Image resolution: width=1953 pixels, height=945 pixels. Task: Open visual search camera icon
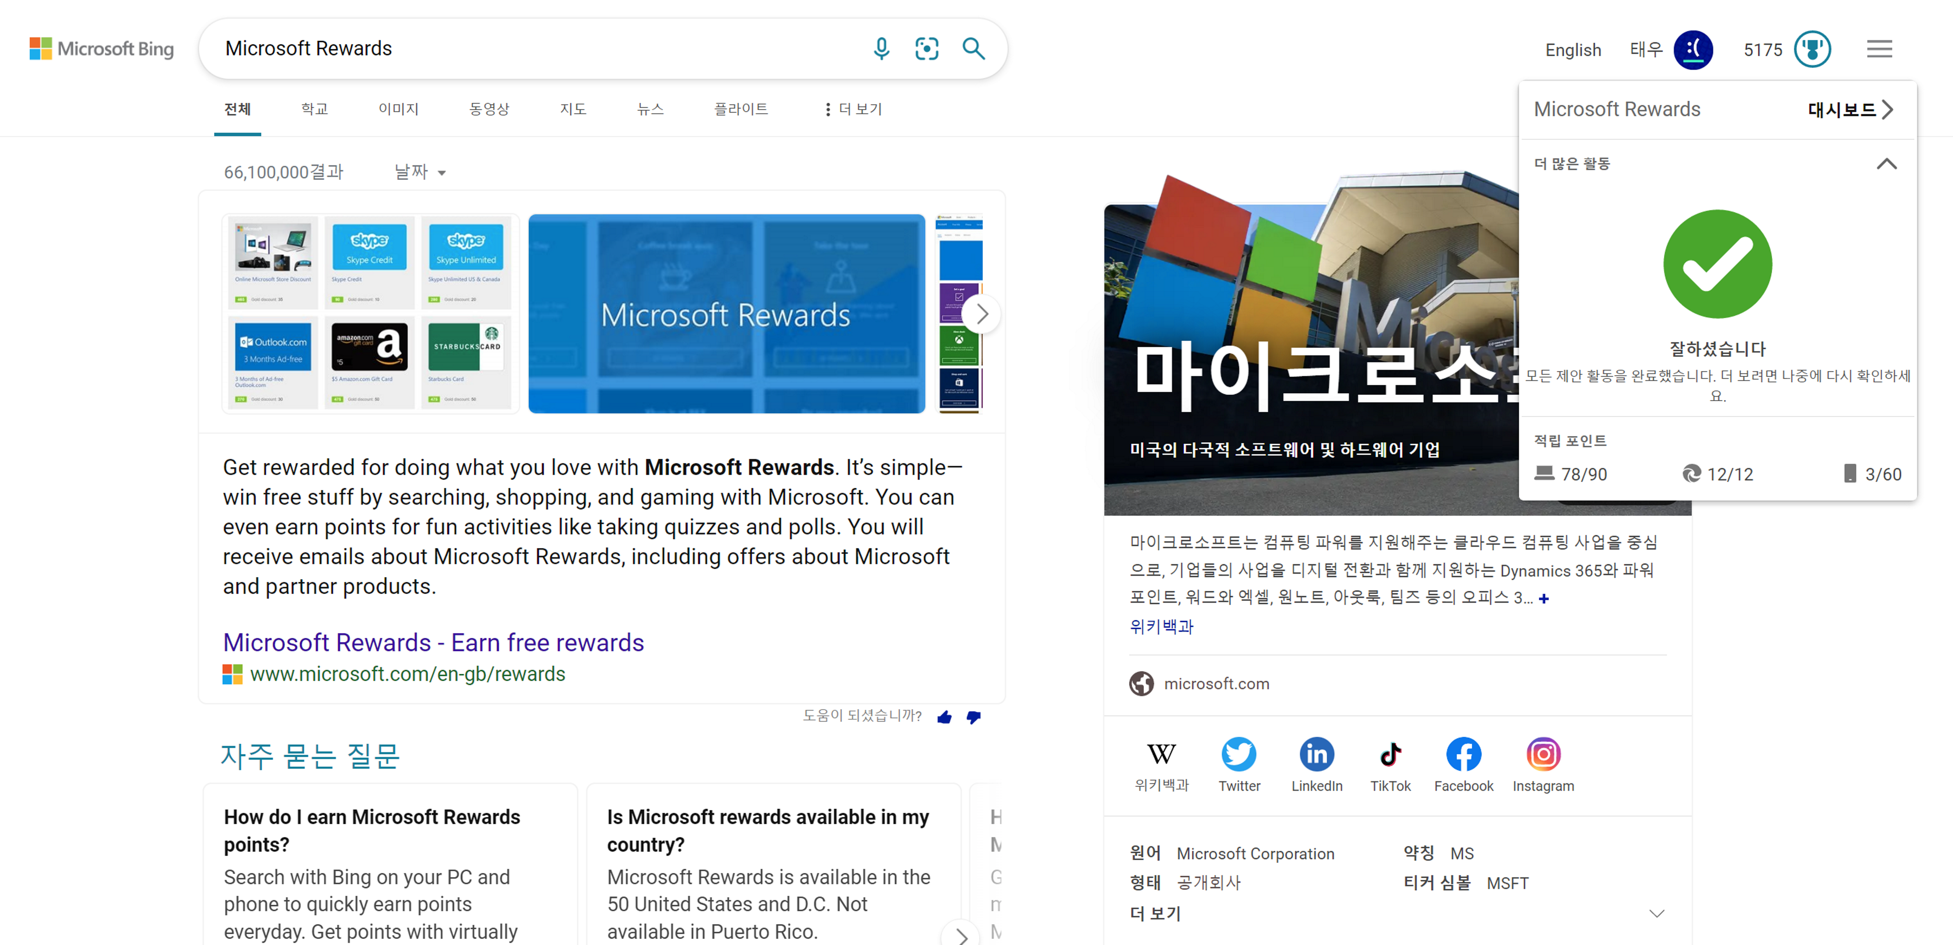coord(926,48)
